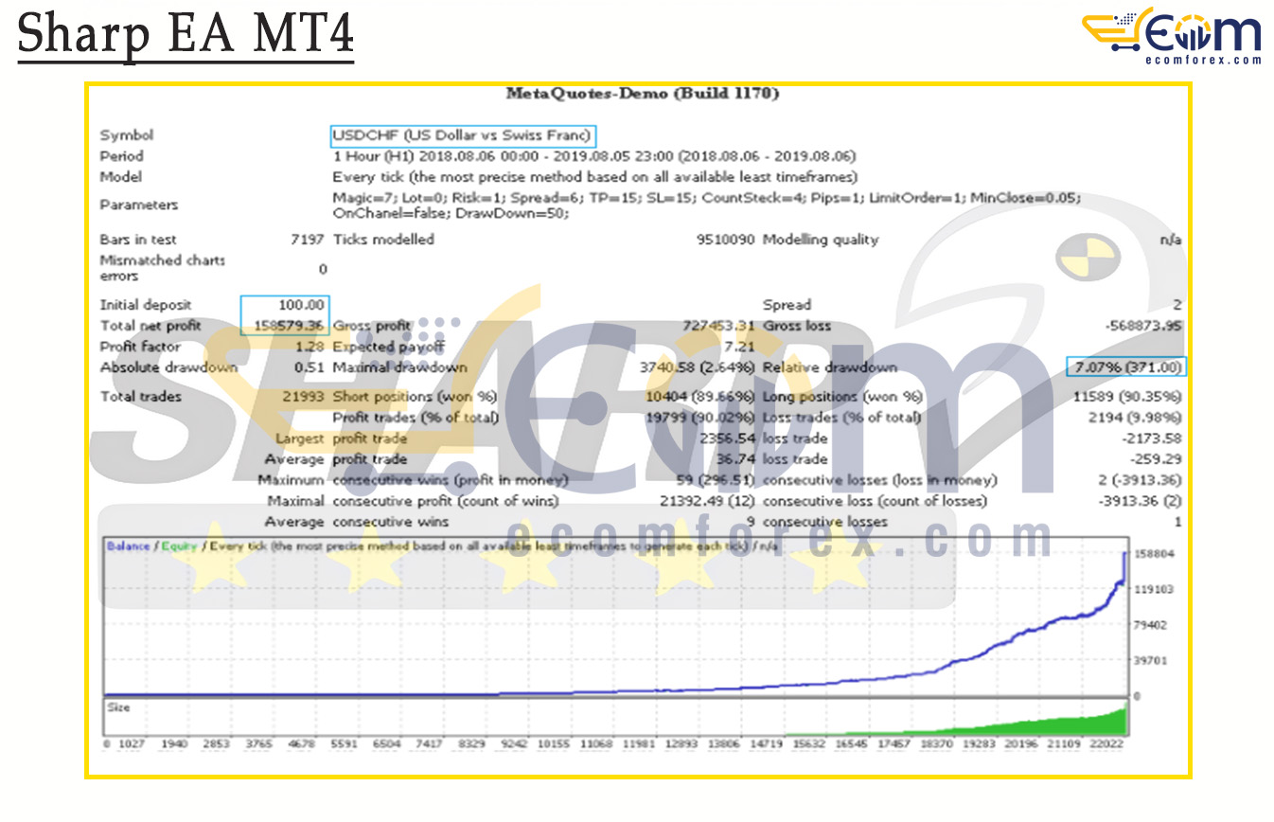Viewport: 1274px width, 822px height.
Task: Click the Balance legend label on chart
Action: click(x=127, y=546)
